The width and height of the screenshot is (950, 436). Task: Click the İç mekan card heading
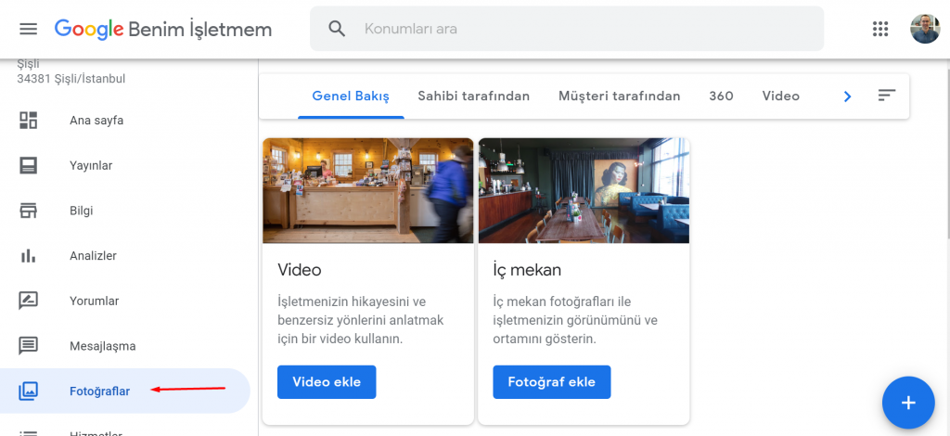[527, 270]
